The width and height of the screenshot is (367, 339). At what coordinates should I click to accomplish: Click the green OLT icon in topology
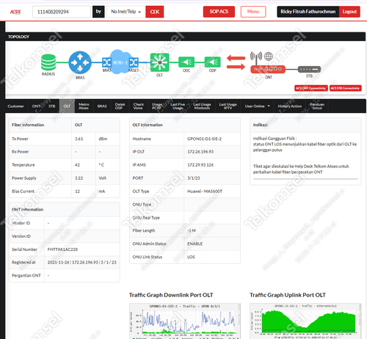pyautogui.click(x=159, y=62)
